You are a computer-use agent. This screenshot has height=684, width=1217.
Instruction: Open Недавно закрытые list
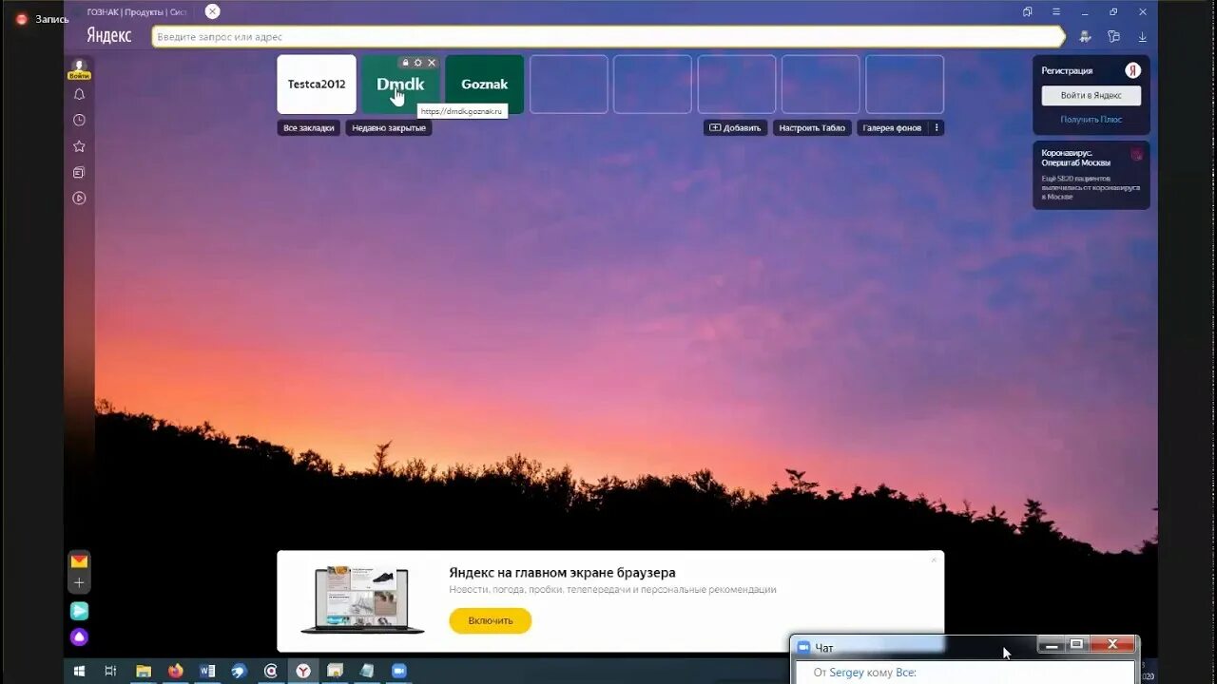pyautogui.click(x=389, y=127)
